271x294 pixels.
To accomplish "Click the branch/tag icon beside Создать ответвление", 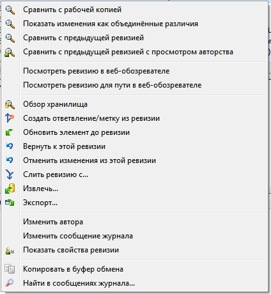I will tap(10, 118).
